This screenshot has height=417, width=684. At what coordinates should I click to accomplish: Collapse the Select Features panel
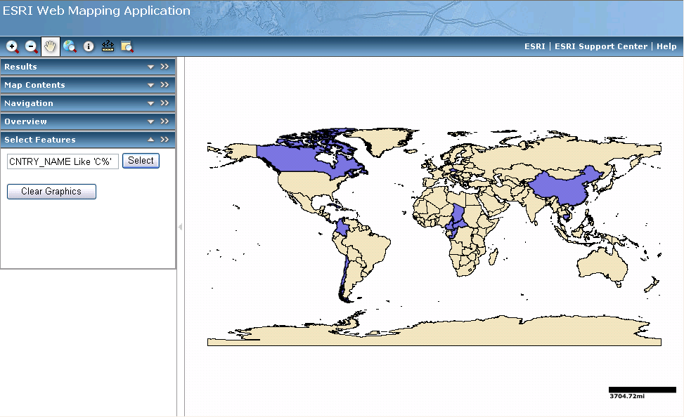click(x=150, y=140)
